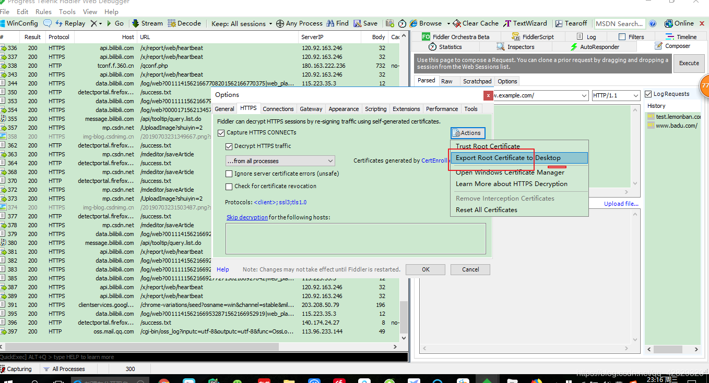Toggle Check for certificate revocation checkbox
Viewport: 709px width, 383px height.
tap(229, 187)
